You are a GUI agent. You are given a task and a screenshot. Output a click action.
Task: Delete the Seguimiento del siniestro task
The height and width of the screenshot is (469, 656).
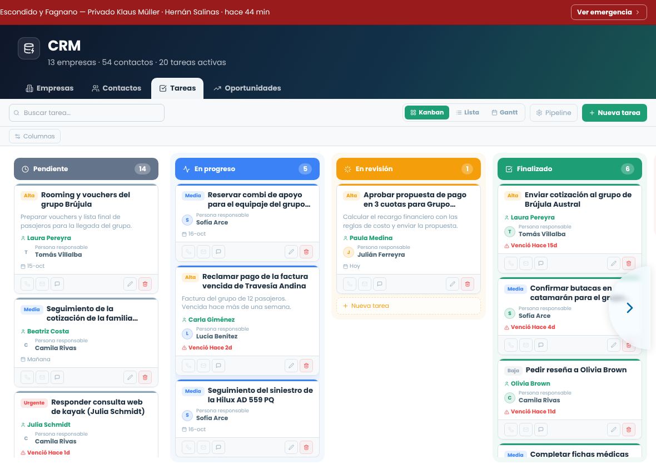pos(306,447)
